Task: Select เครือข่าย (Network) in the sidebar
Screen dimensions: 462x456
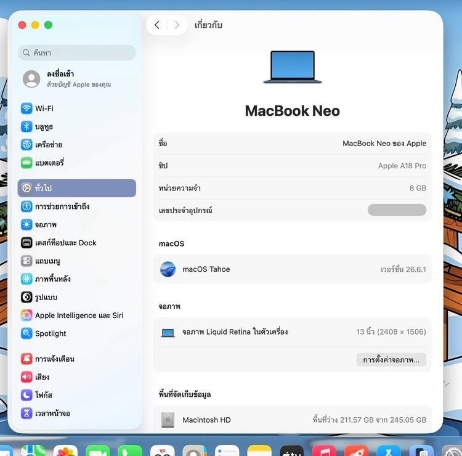Action: coord(76,145)
